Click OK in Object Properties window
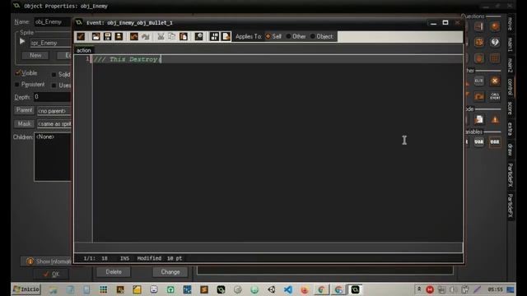 point(51,274)
